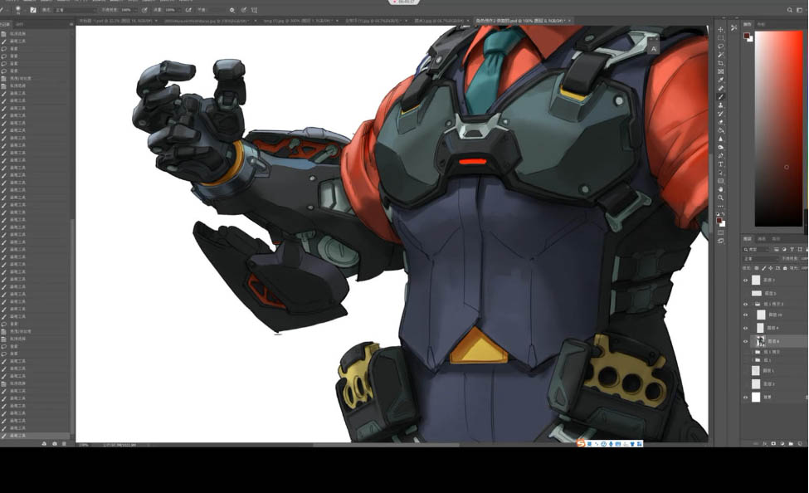Switch to the 路径 paths tab
Screen dimensions: 809x493
coord(776,239)
